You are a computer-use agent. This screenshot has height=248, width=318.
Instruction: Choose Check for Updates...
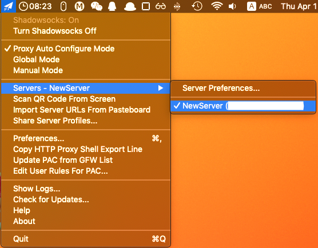click(86, 199)
